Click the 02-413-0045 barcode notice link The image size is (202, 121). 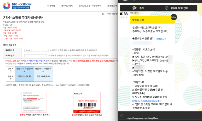pyautogui.click(x=93, y=61)
